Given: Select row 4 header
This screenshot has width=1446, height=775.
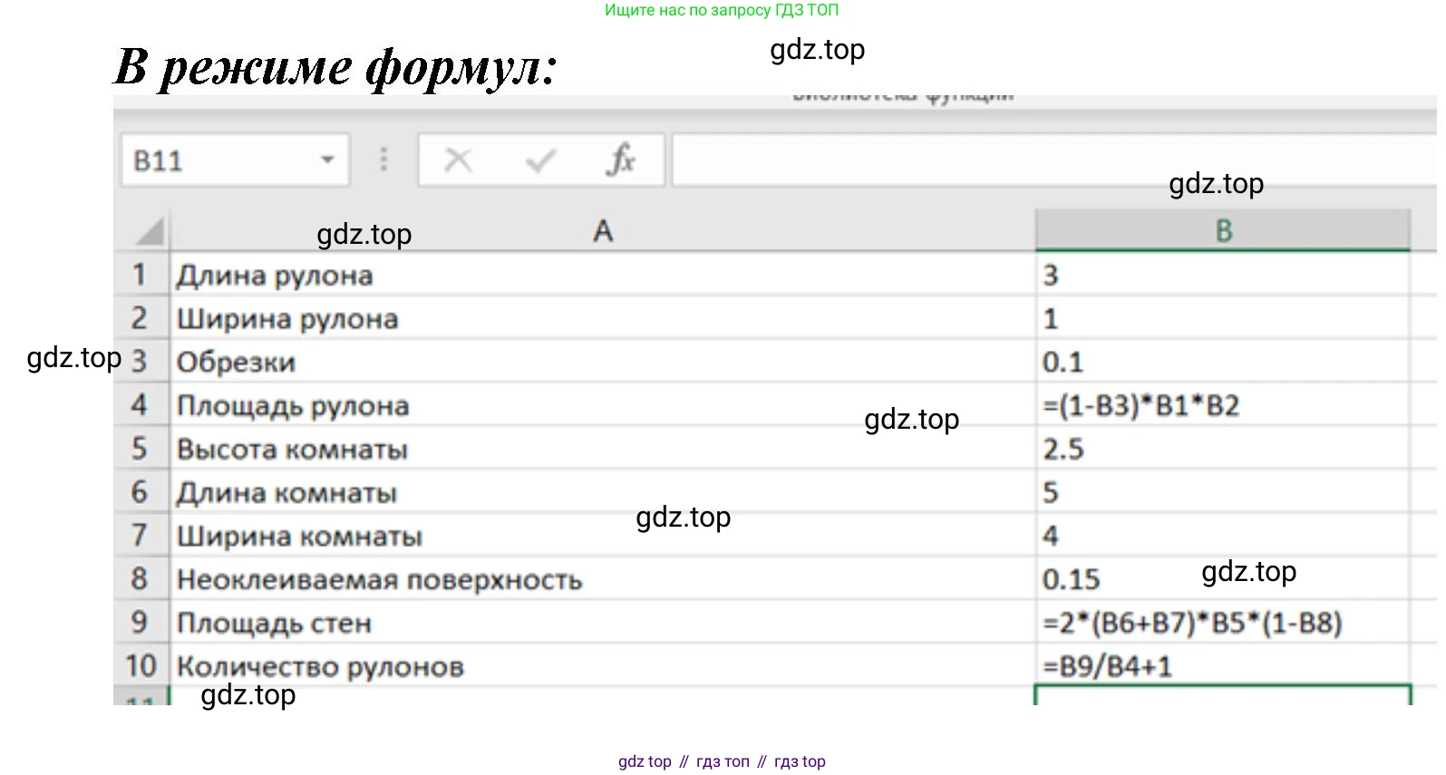Looking at the screenshot, I should [x=141, y=404].
